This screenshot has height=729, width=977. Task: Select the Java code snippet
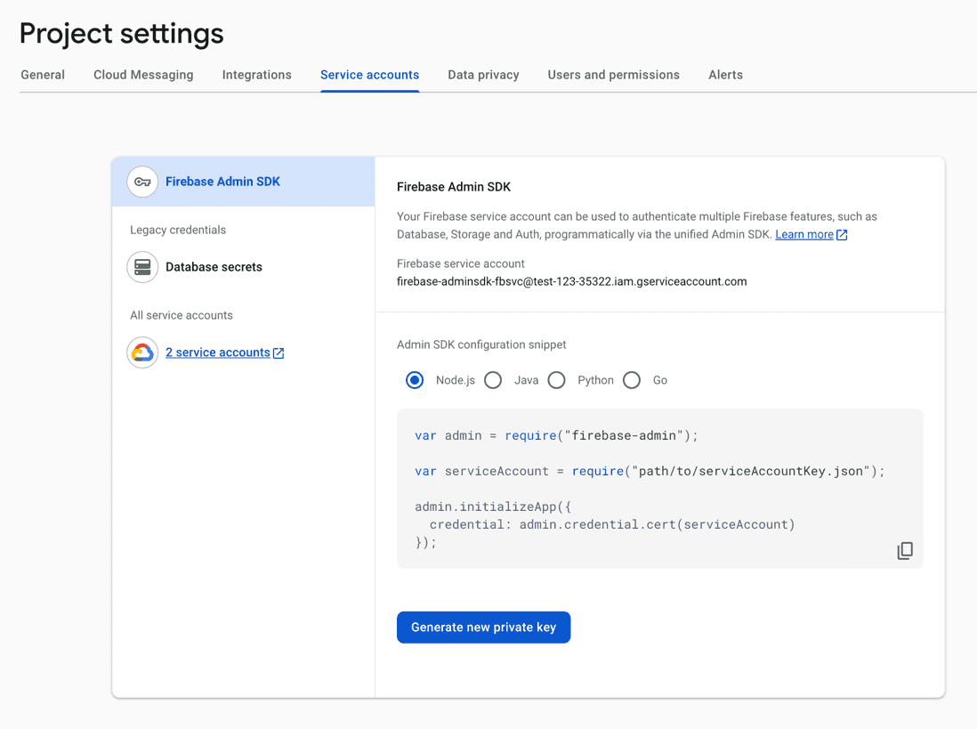(493, 380)
